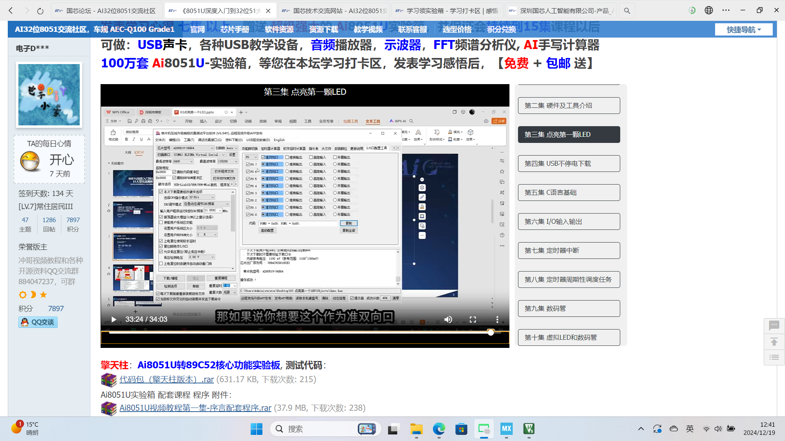Open the Wi-Fi network tray icon
Viewport: 785px width, 441px height.
click(x=706, y=429)
